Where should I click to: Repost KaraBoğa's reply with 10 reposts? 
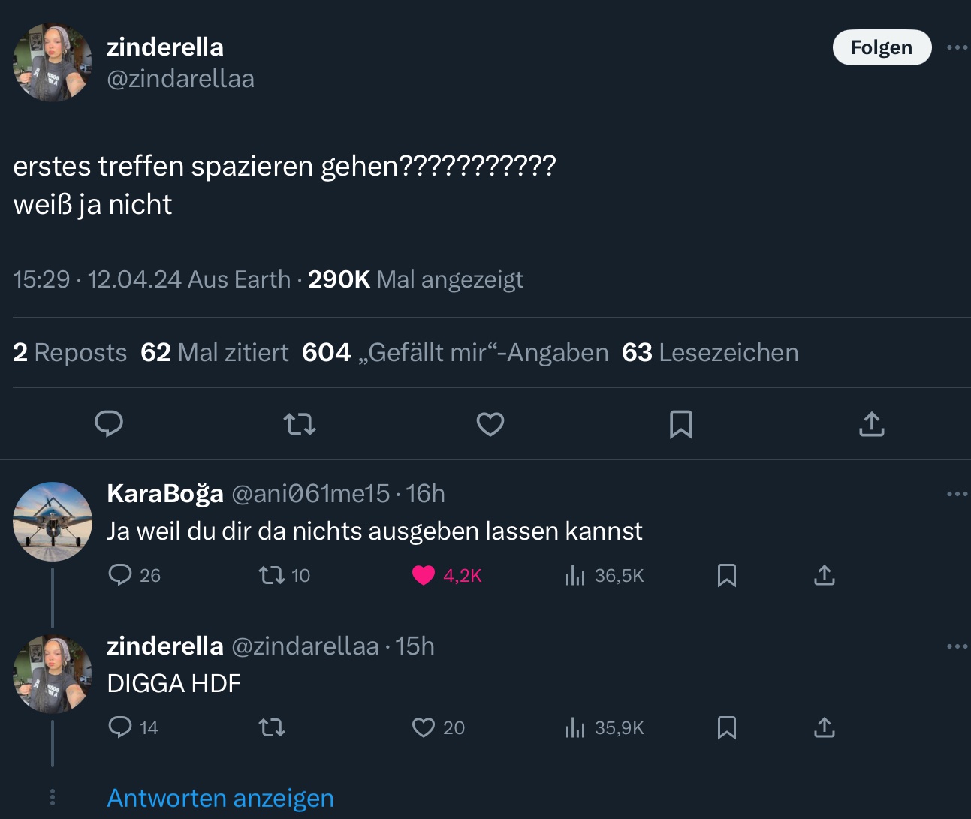tap(271, 575)
